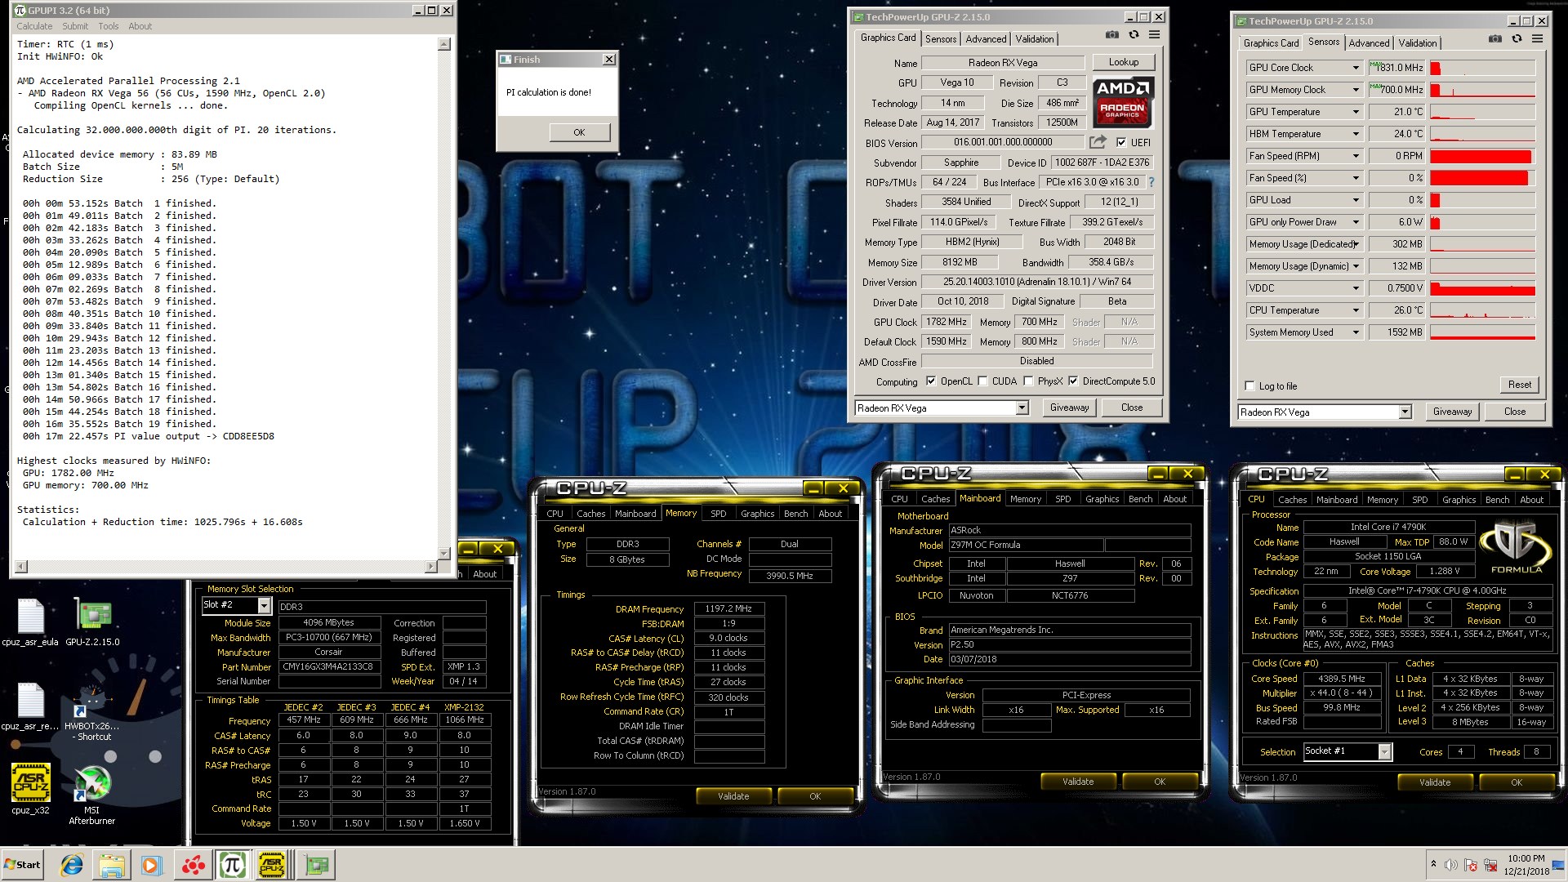This screenshot has width=1568, height=882.
Task: Click the camera icon in GPU-Z Sensors window
Action: pyautogui.click(x=1494, y=39)
